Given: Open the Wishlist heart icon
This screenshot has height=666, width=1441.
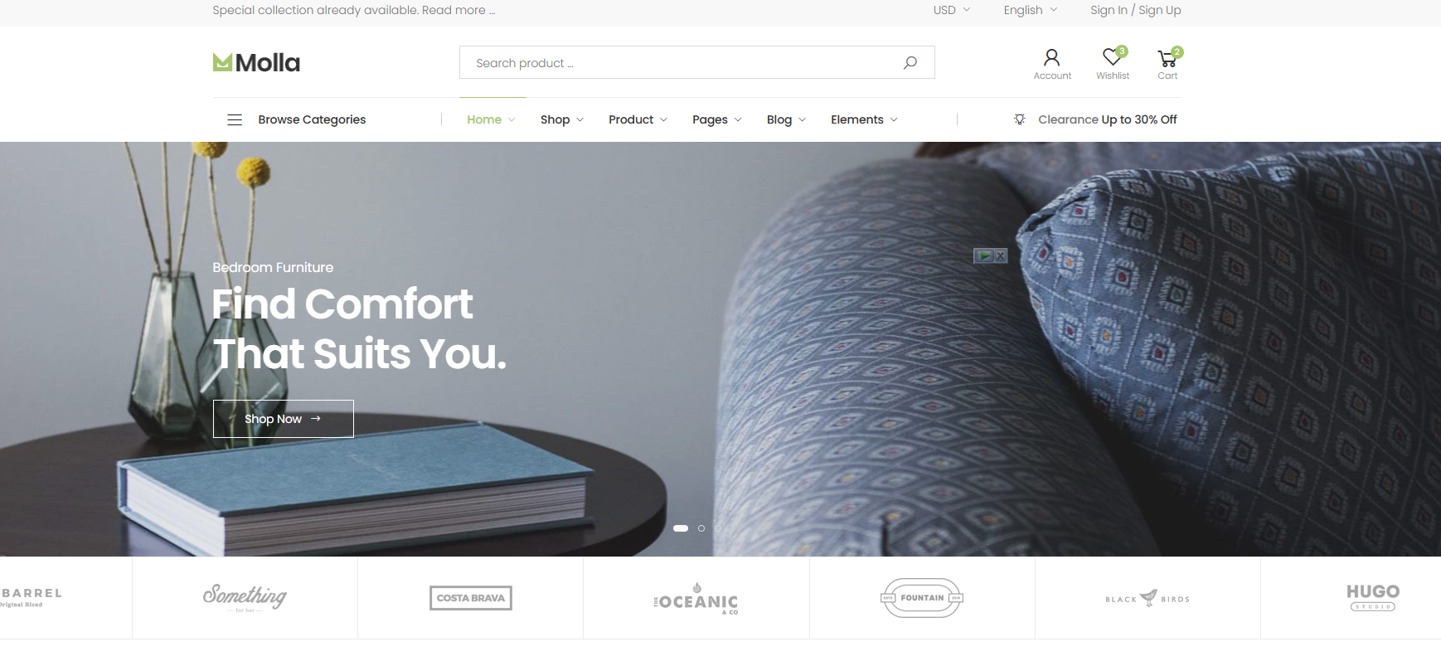Looking at the screenshot, I should point(1112,56).
